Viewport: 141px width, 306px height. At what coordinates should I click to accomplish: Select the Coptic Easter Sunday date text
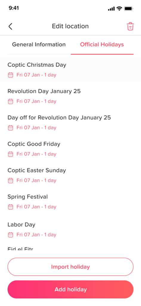(36, 180)
